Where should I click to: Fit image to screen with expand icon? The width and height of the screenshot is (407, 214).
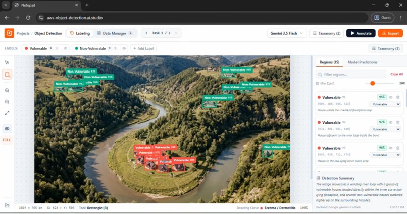pyautogui.click(x=7, y=113)
